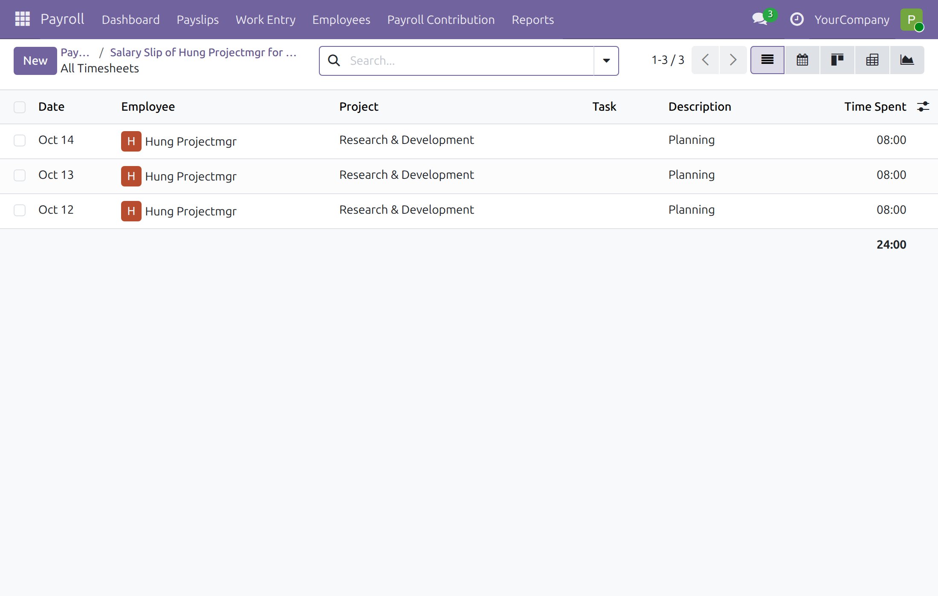Viewport: 938px width, 596px height.
Task: Open the Work Entry menu
Action: (265, 20)
